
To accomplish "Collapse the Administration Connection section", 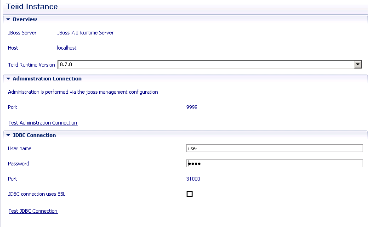I will pyautogui.click(x=8, y=79).
